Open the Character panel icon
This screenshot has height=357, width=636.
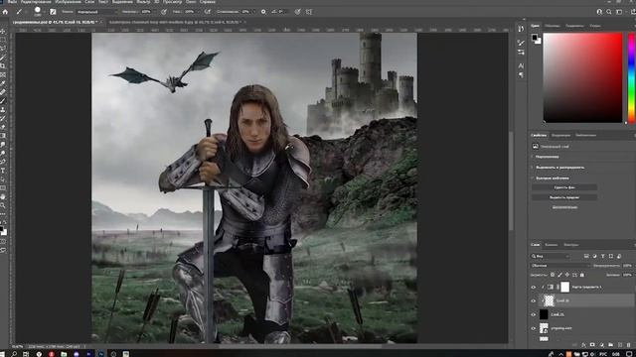(x=521, y=65)
